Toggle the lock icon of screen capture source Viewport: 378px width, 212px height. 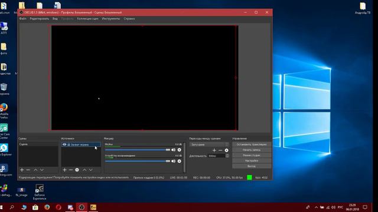click(x=69, y=144)
